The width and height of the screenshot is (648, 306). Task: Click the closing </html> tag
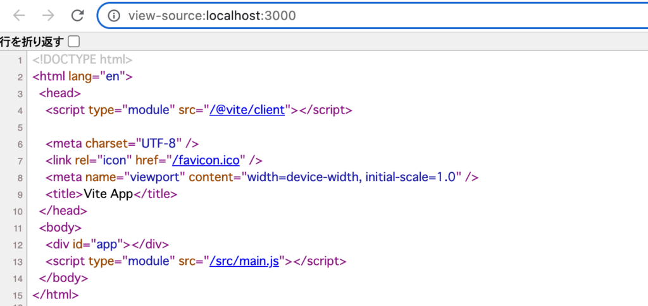pyautogui.click(x=56, y=295)
